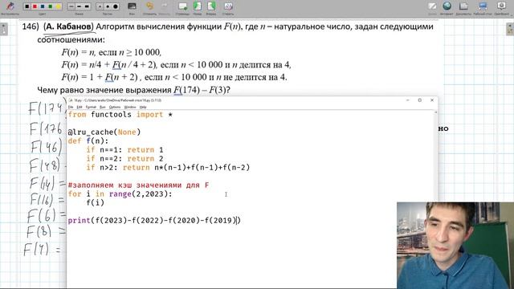Open the left whiteboard side panel tab
The width and height of the screenshot is (514, 289).
coord(4,29)
